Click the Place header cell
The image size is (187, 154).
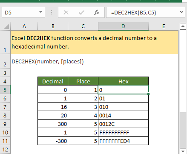83,81
